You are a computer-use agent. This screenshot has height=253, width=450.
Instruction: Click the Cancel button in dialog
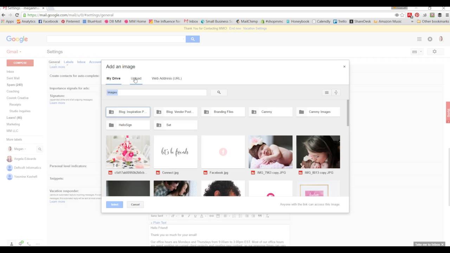[135, 205]
